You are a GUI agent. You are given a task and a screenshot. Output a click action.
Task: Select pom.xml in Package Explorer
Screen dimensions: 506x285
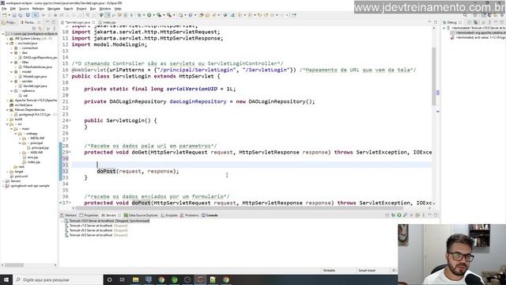pos(21,177)
